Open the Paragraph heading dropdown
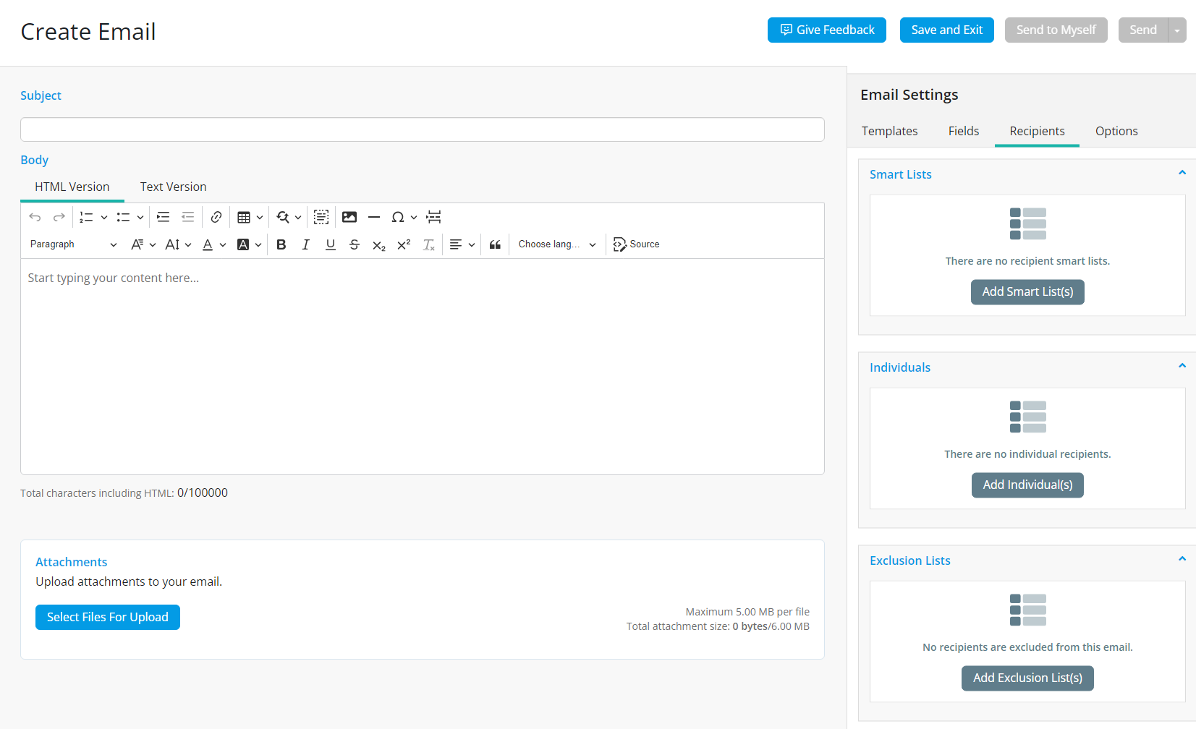Viewport: 1196px width, 729px height. [x=73, y=244]
